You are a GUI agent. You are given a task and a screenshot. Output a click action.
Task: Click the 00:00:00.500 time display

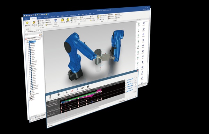tap(53, 101)
